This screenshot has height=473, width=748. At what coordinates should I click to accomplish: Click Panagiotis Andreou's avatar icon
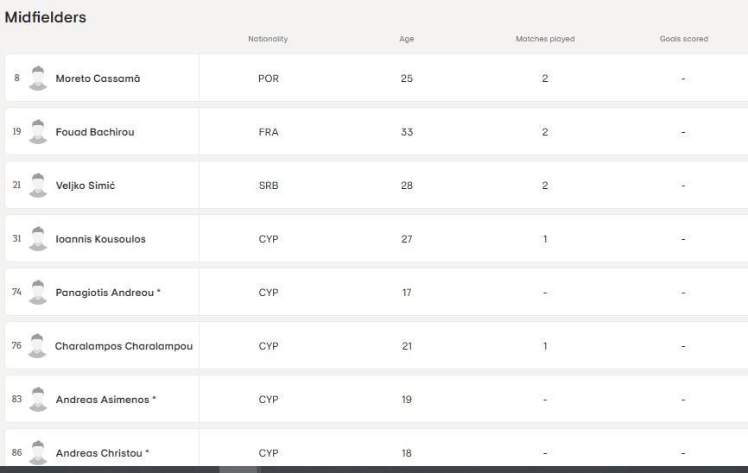pos(38,292)
